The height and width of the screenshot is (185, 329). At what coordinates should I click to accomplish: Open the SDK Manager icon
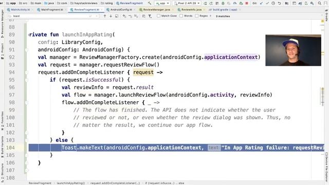(312, 4)
